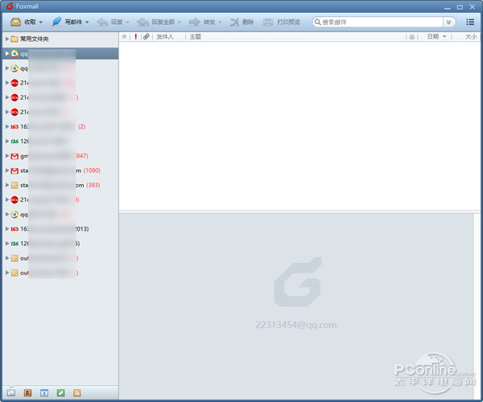Sort messages by 发件人 column header
483x402 pixels.
point(165,37)
